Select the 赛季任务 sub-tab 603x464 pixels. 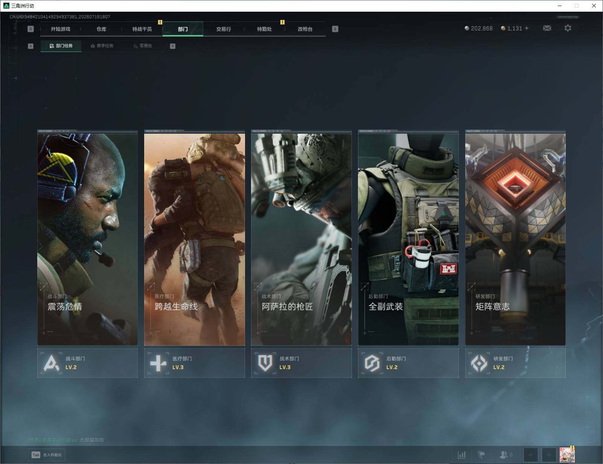pos(102,46)
